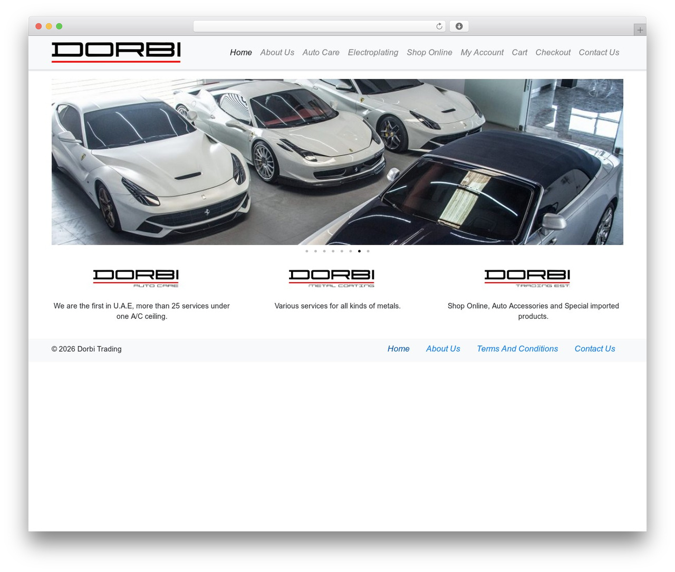
Task: Select the fourth slider pagination dot
Action: [x=333, y=251]
